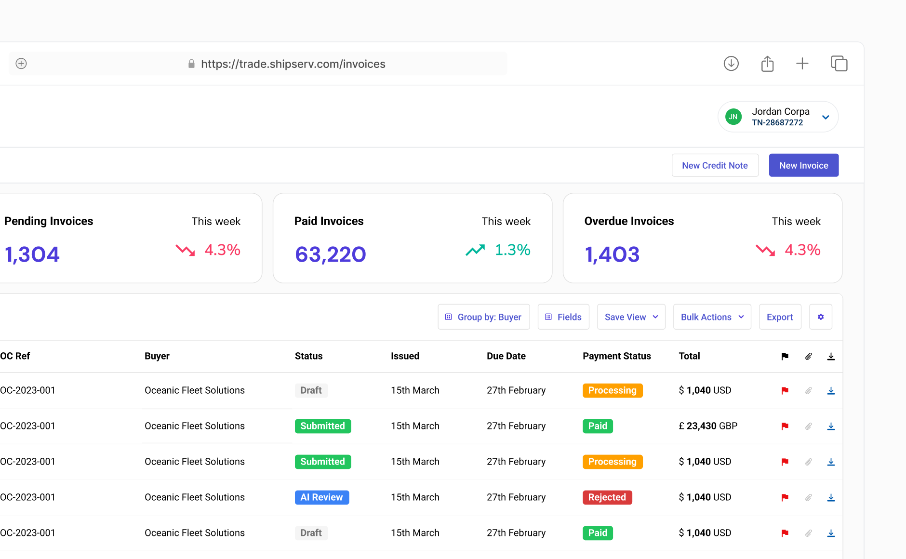Open a new browser tab with plus icon

[x=802, y=64]
